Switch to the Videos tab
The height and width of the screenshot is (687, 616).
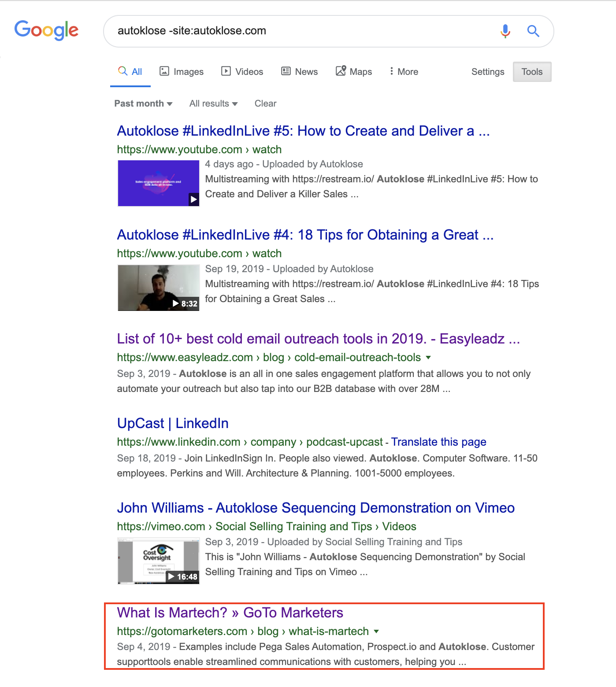242,72
